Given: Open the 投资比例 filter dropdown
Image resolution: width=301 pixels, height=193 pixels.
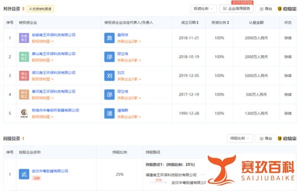Looking at the screenshot, I should 204,9.
